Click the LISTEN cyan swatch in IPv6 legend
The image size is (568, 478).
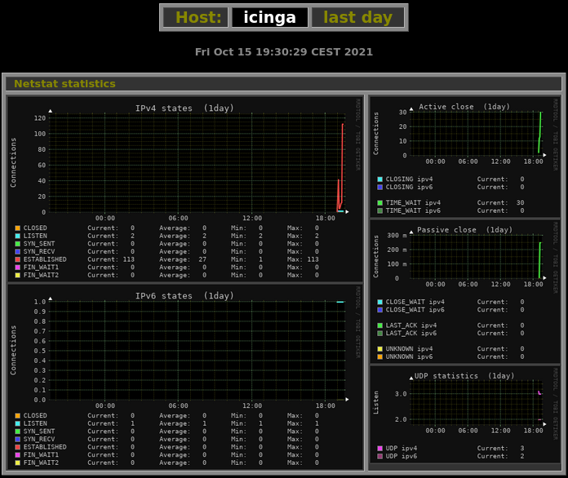coord(18,423)
